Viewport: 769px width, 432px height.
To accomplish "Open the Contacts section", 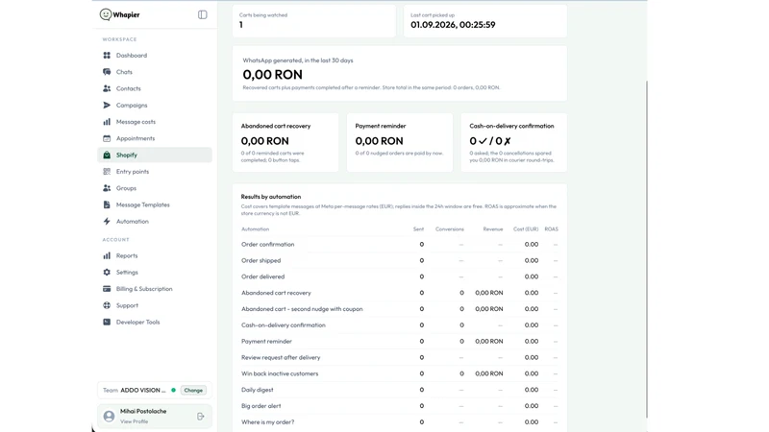I will pos(155,88).
